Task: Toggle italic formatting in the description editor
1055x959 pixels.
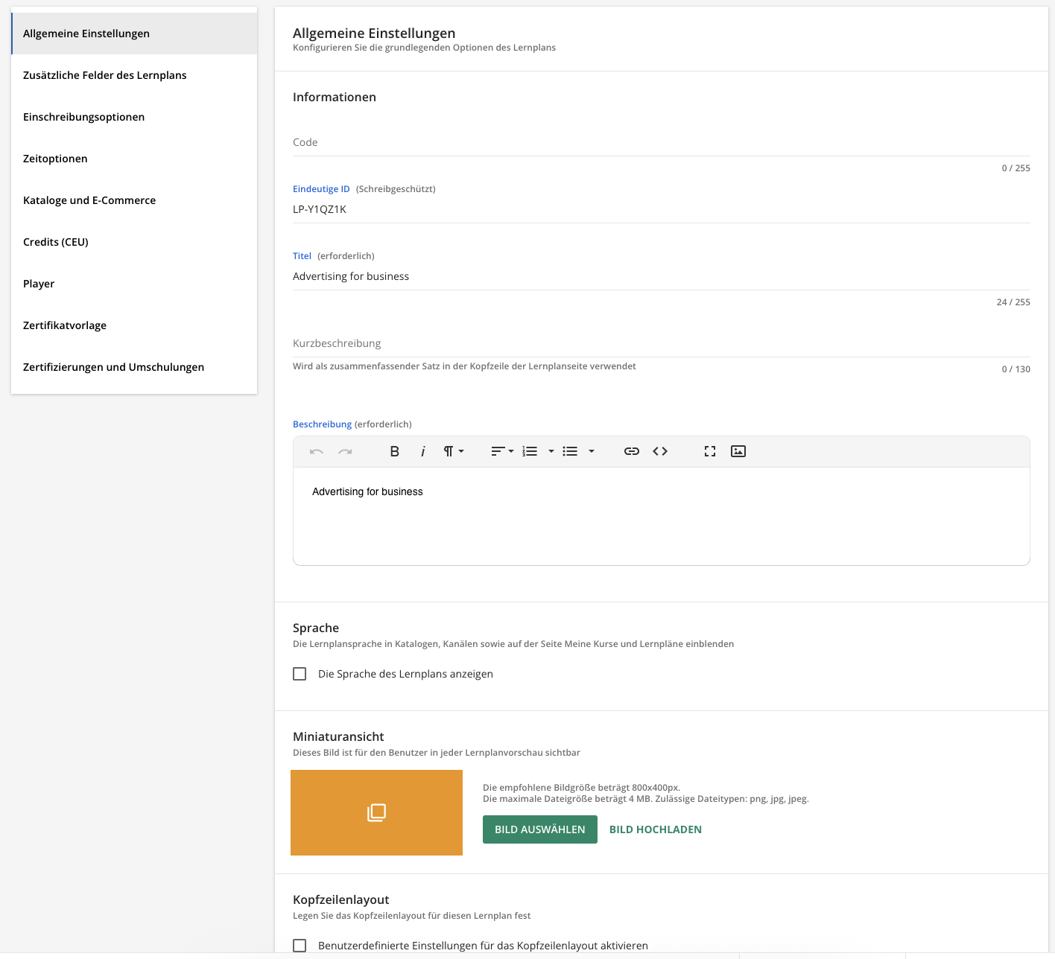Action: 422,451
